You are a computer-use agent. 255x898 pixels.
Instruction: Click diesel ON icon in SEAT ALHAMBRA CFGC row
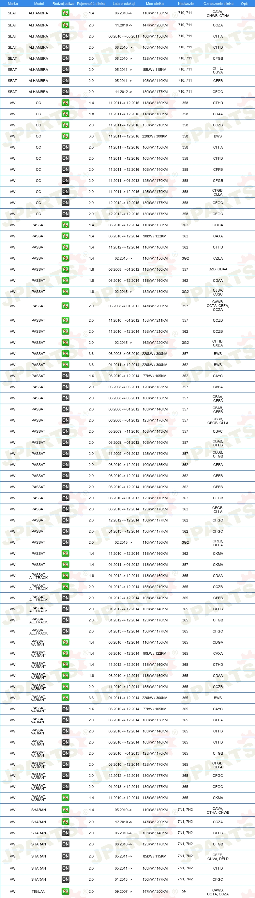66,92
